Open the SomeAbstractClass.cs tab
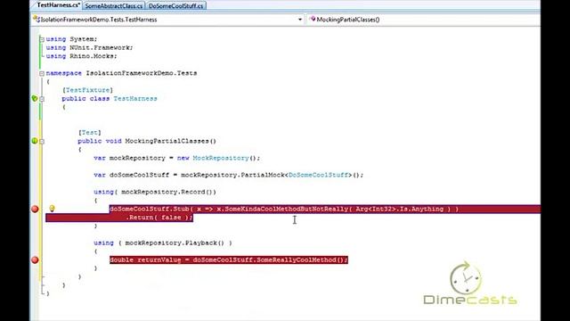 114,6
